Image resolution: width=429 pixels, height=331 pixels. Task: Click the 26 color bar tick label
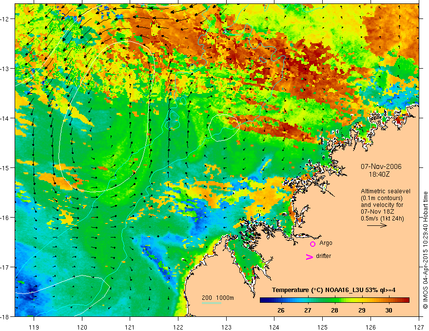coord(281,311)
